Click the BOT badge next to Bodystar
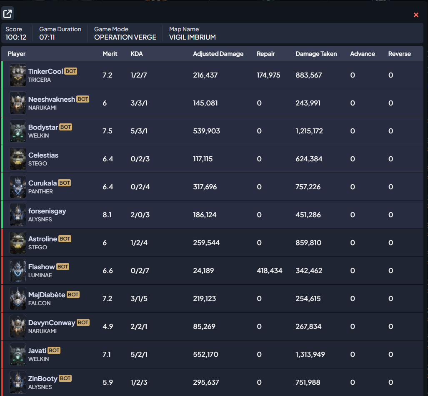This screenshot has width=428, height=396. [65, 127]
